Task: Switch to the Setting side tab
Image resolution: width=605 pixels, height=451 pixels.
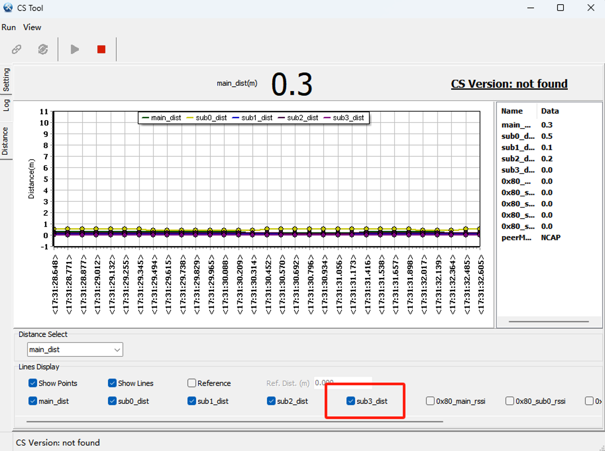Action: (x=6, y=79)
